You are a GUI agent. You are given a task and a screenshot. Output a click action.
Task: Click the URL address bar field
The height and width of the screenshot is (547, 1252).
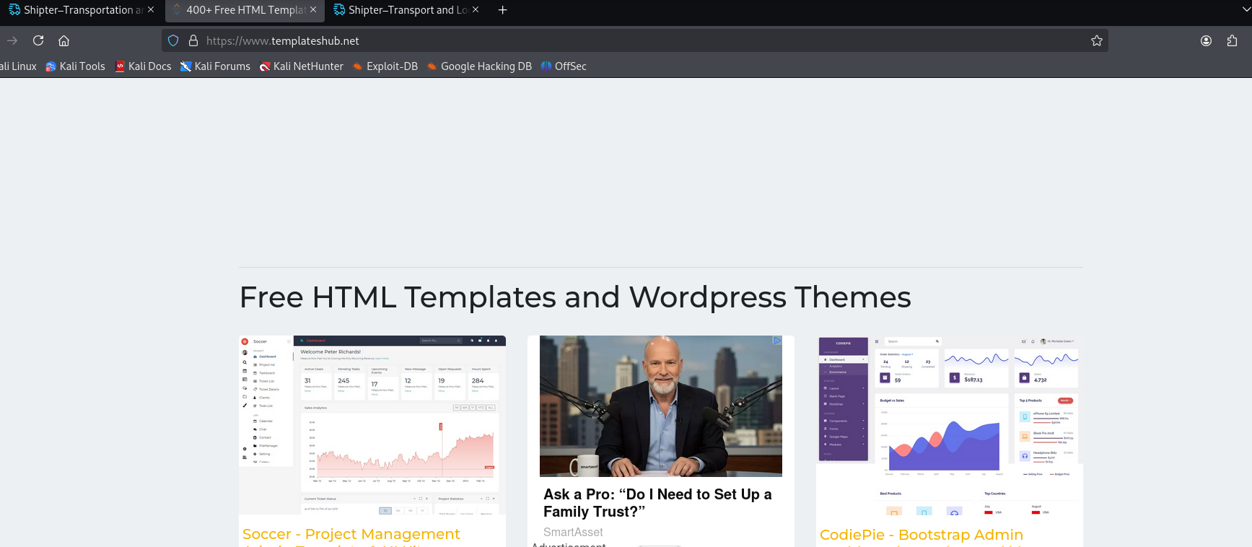635,40
